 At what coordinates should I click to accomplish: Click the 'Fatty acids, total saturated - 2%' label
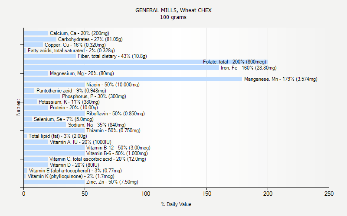tap(71, 51)
